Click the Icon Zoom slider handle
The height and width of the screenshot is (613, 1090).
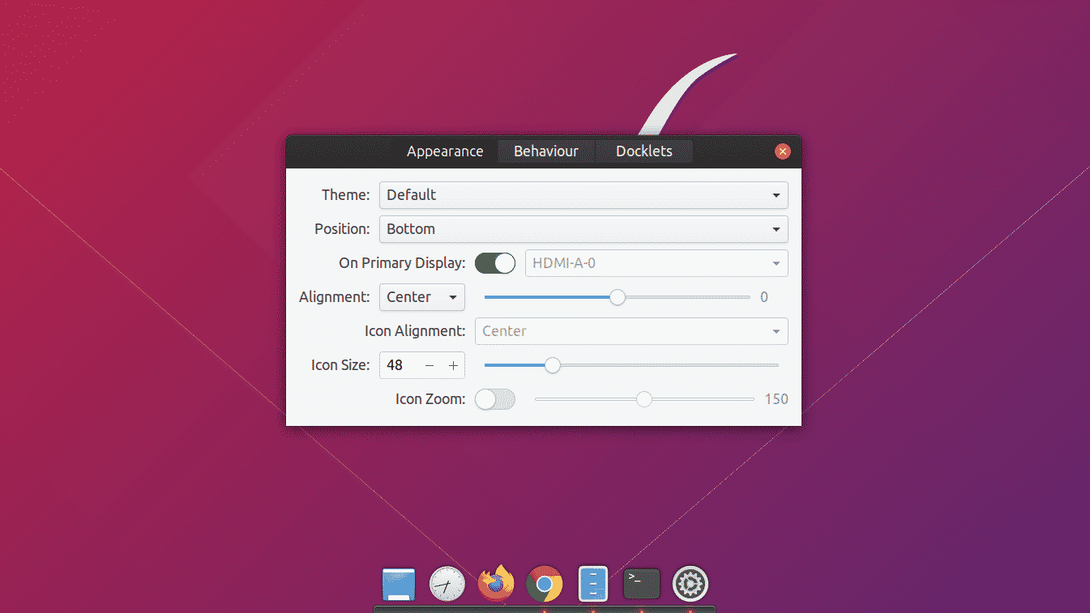pyautogui.click(x=644, y=399)
